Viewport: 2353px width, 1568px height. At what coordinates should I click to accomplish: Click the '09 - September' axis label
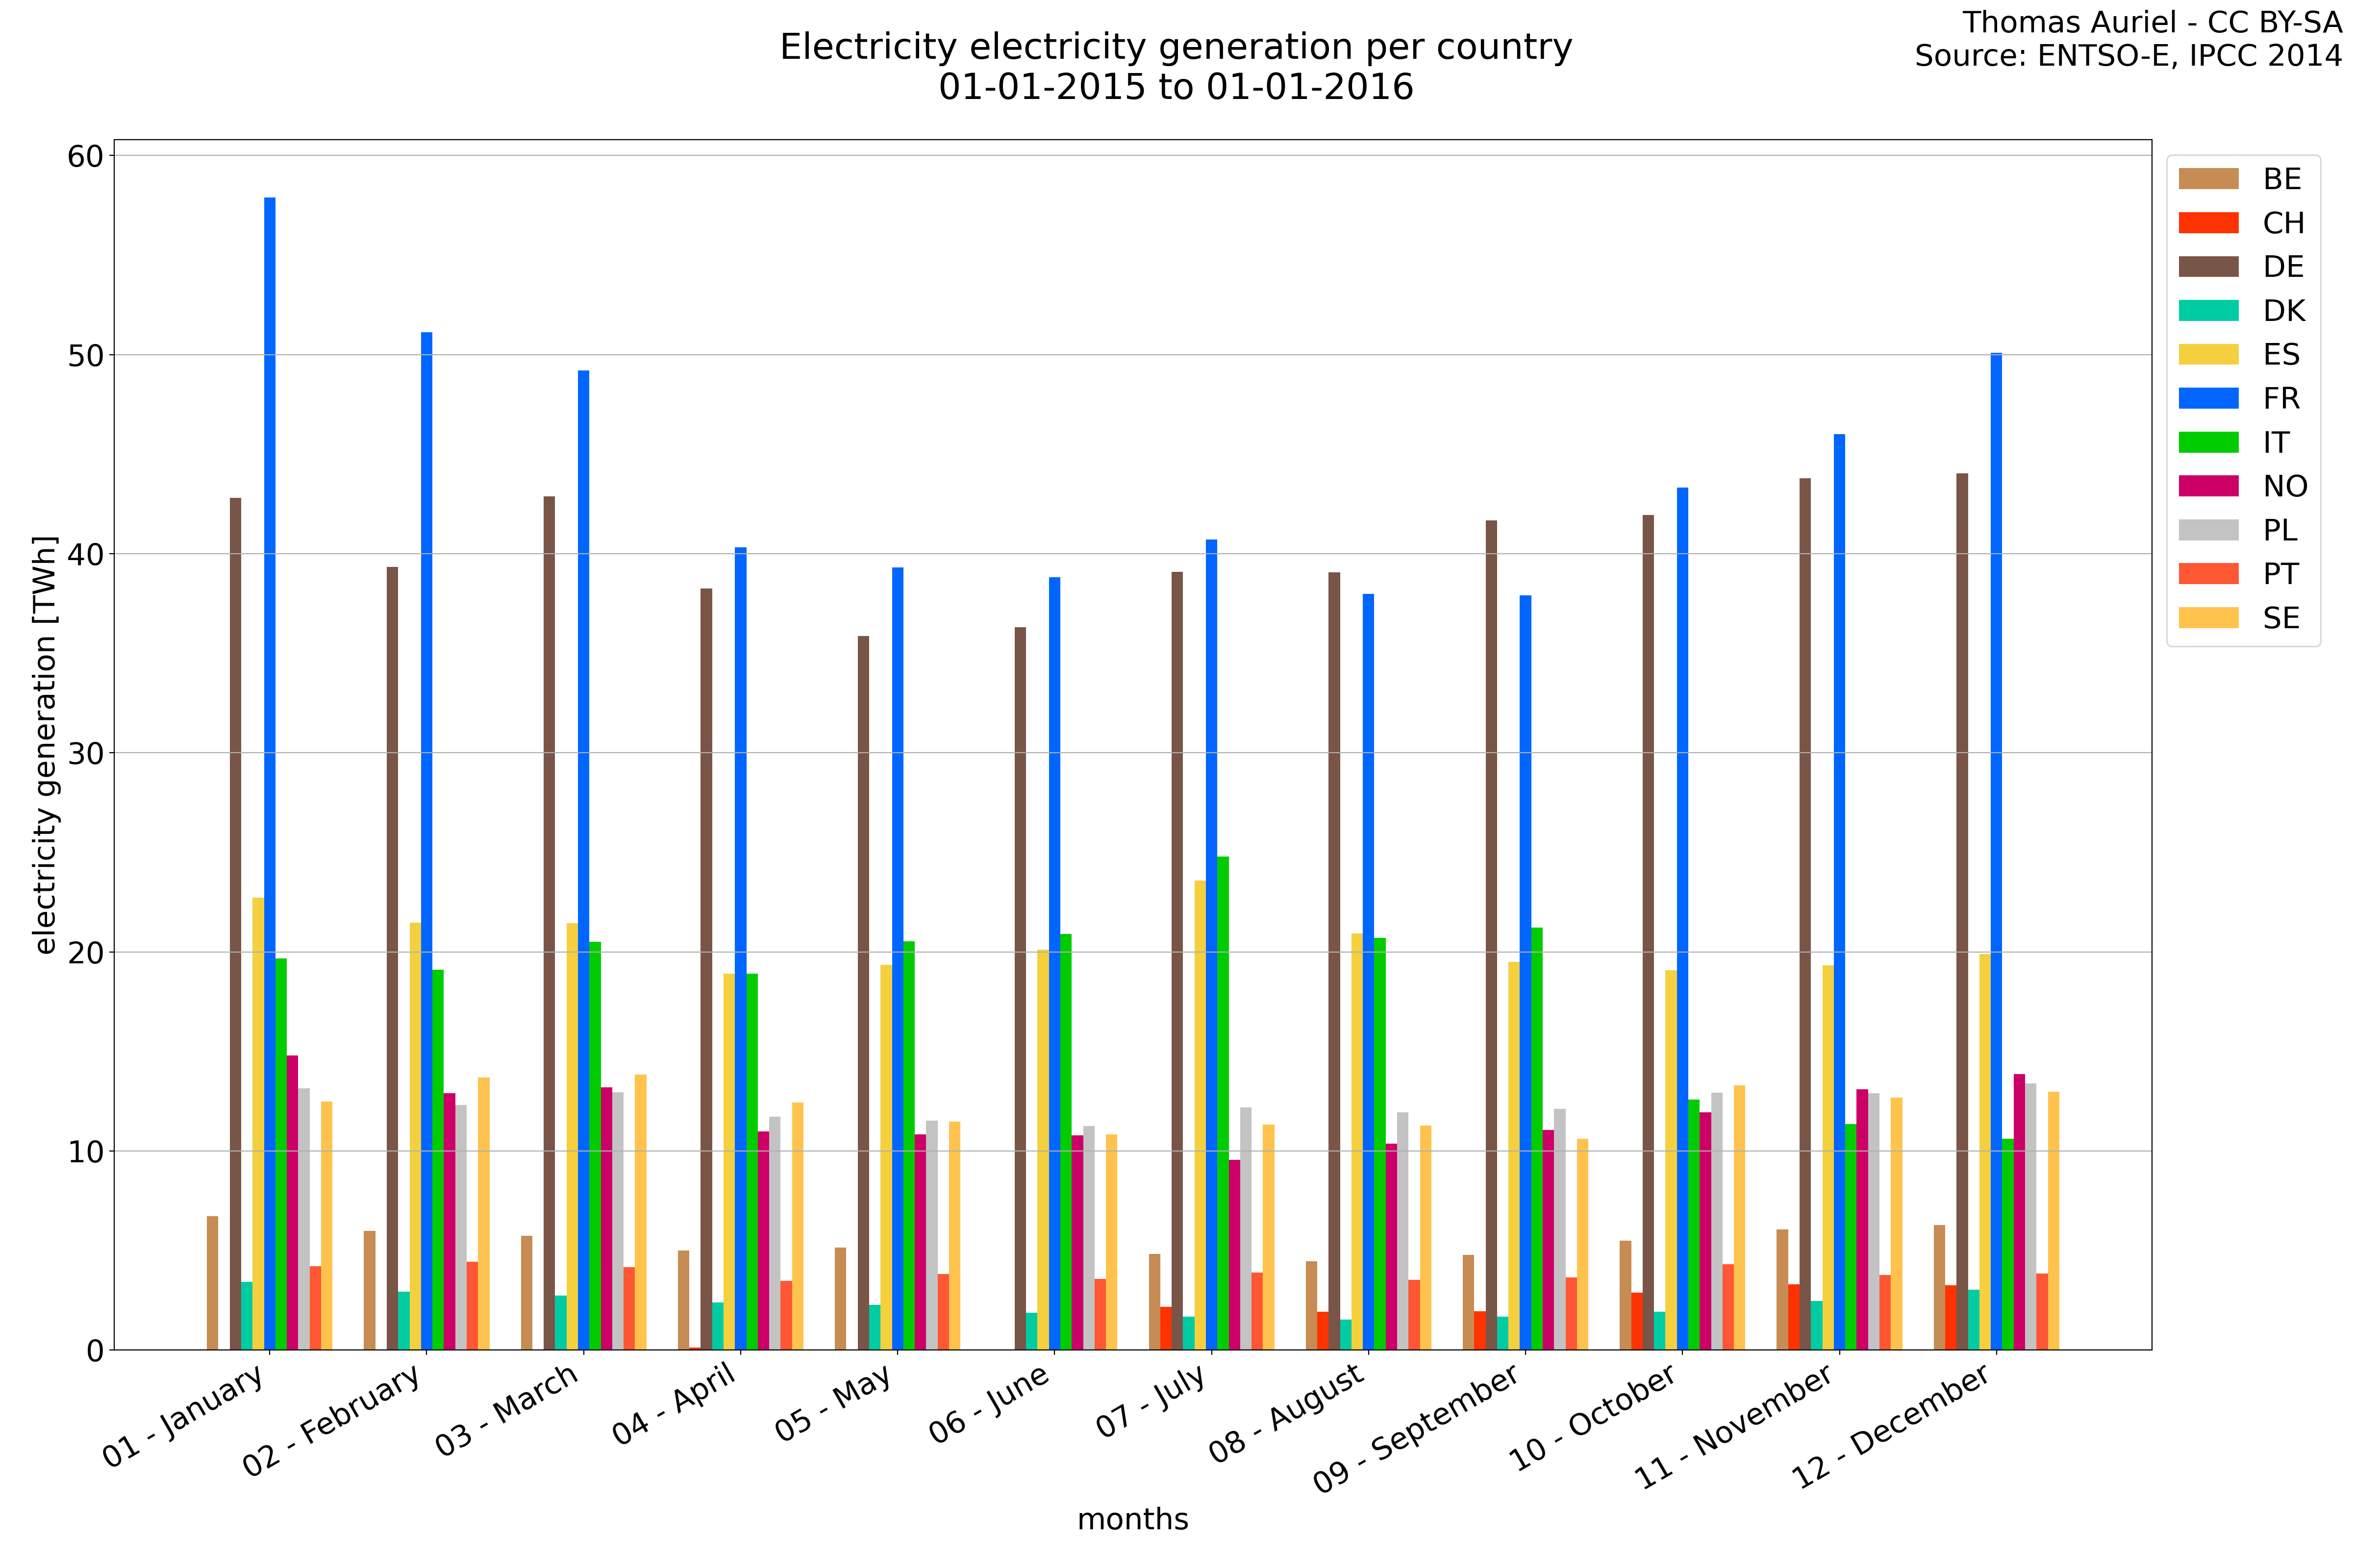point(1417,1428)
